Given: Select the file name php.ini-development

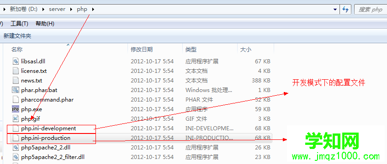Looking at the screenshot, I should point(48,128).
